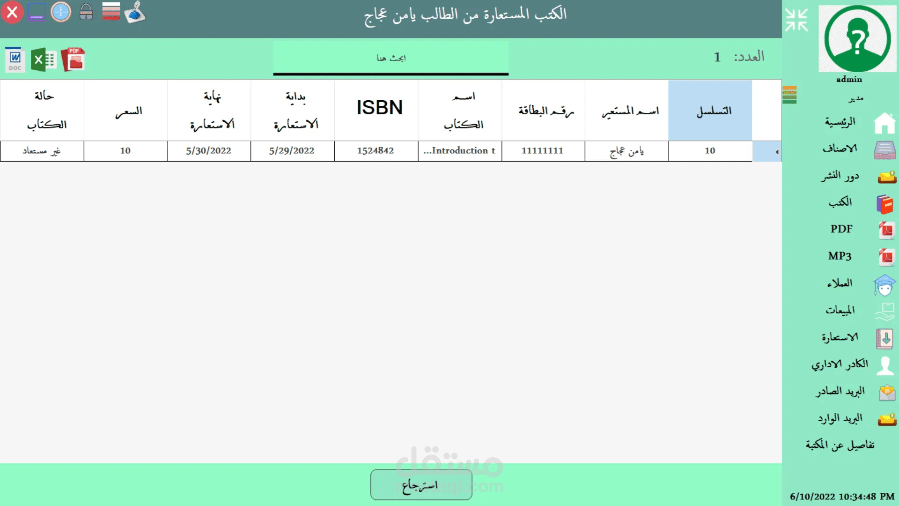Click the admin profile avatar
The image size is (899, 506).
pos(857,39)
